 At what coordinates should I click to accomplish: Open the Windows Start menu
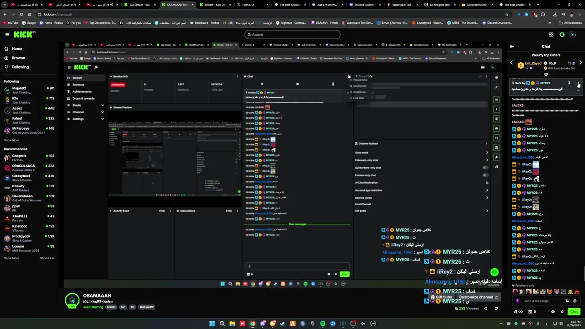(x=212, y=324)
